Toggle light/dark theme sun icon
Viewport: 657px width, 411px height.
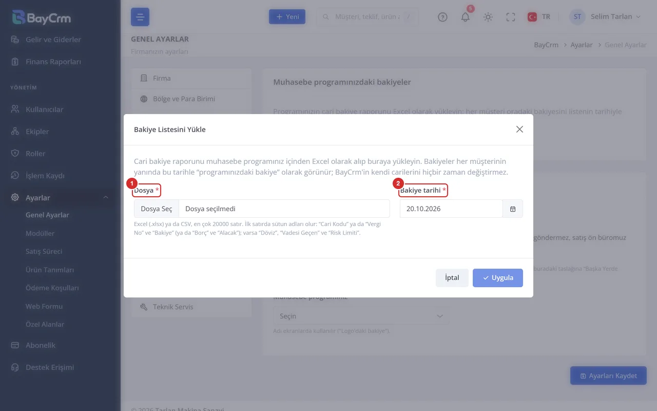[x=488, y=17]
